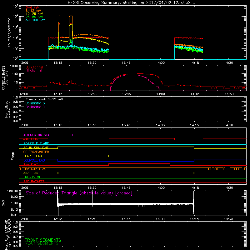Select the 'FRONTS_OFF' flag label
The width and height of the screenshot is (250, 250).
[x=33, y=177]
